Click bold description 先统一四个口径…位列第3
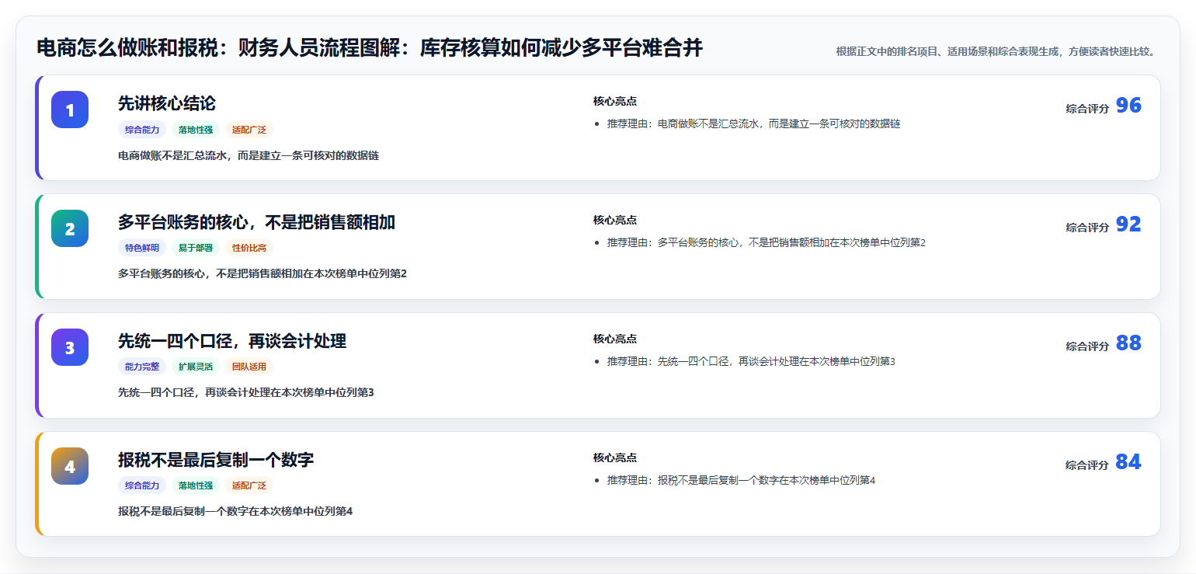1196x574 pixels. 246,392
